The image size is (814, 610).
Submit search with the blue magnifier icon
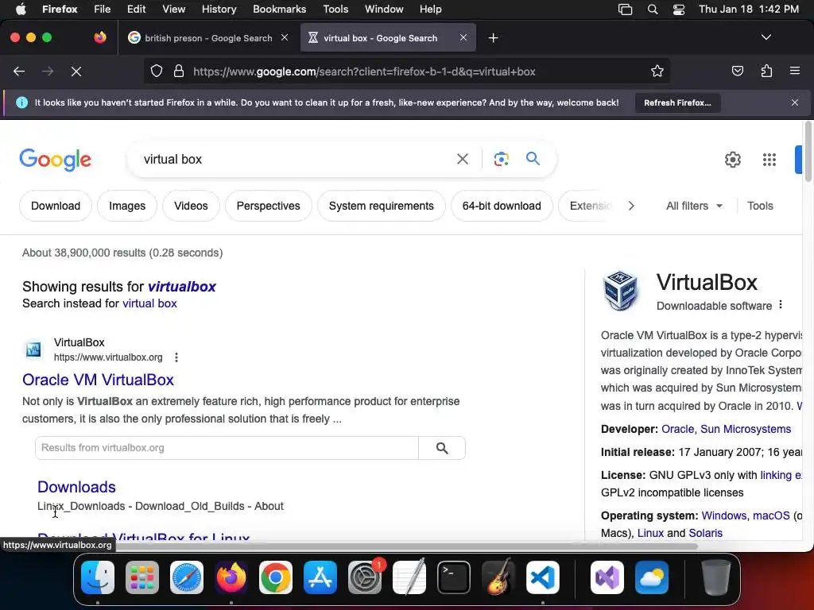533,159
